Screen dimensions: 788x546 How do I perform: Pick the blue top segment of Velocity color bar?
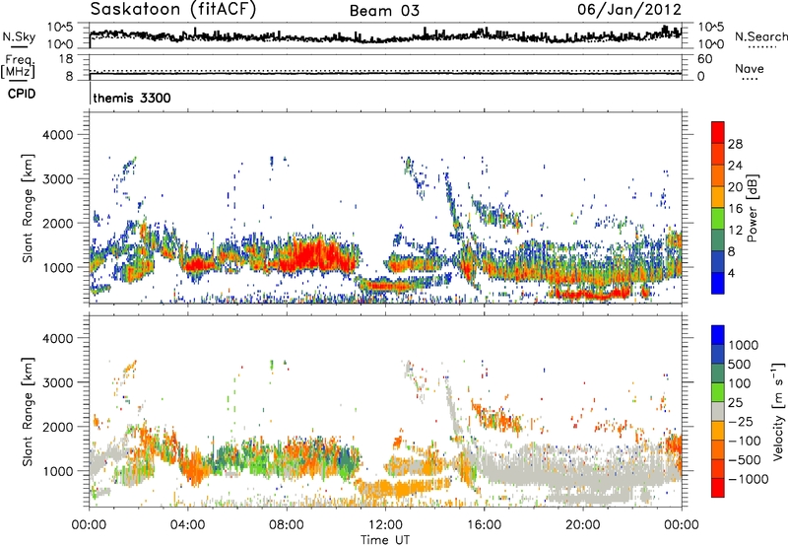coord(718,335)
